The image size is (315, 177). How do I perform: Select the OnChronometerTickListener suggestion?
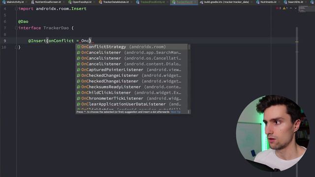131,98
